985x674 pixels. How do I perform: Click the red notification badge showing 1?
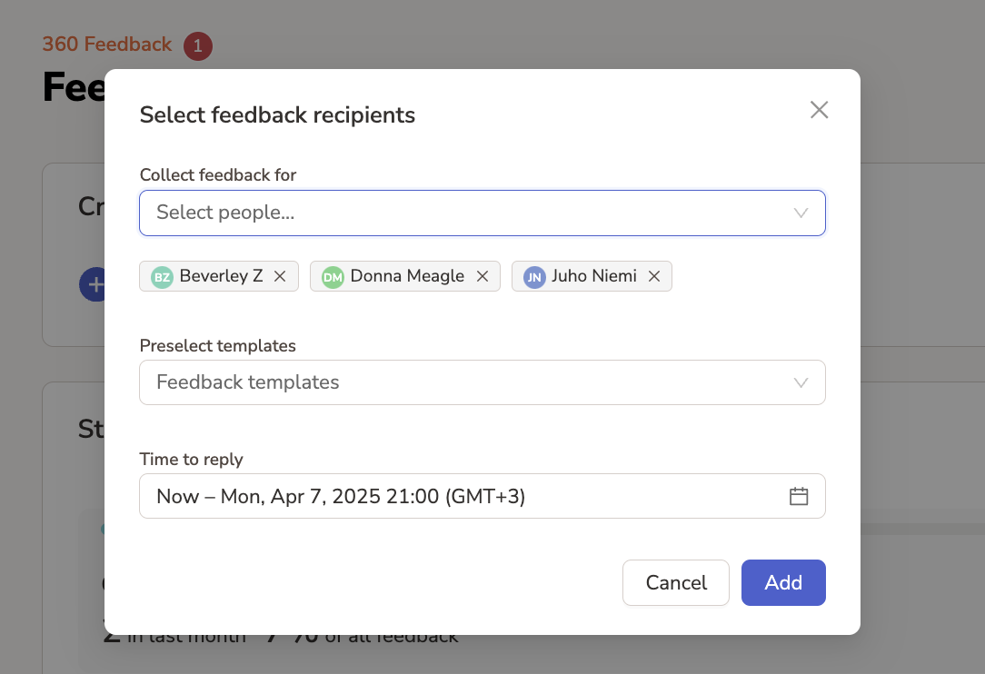point(198,46)
